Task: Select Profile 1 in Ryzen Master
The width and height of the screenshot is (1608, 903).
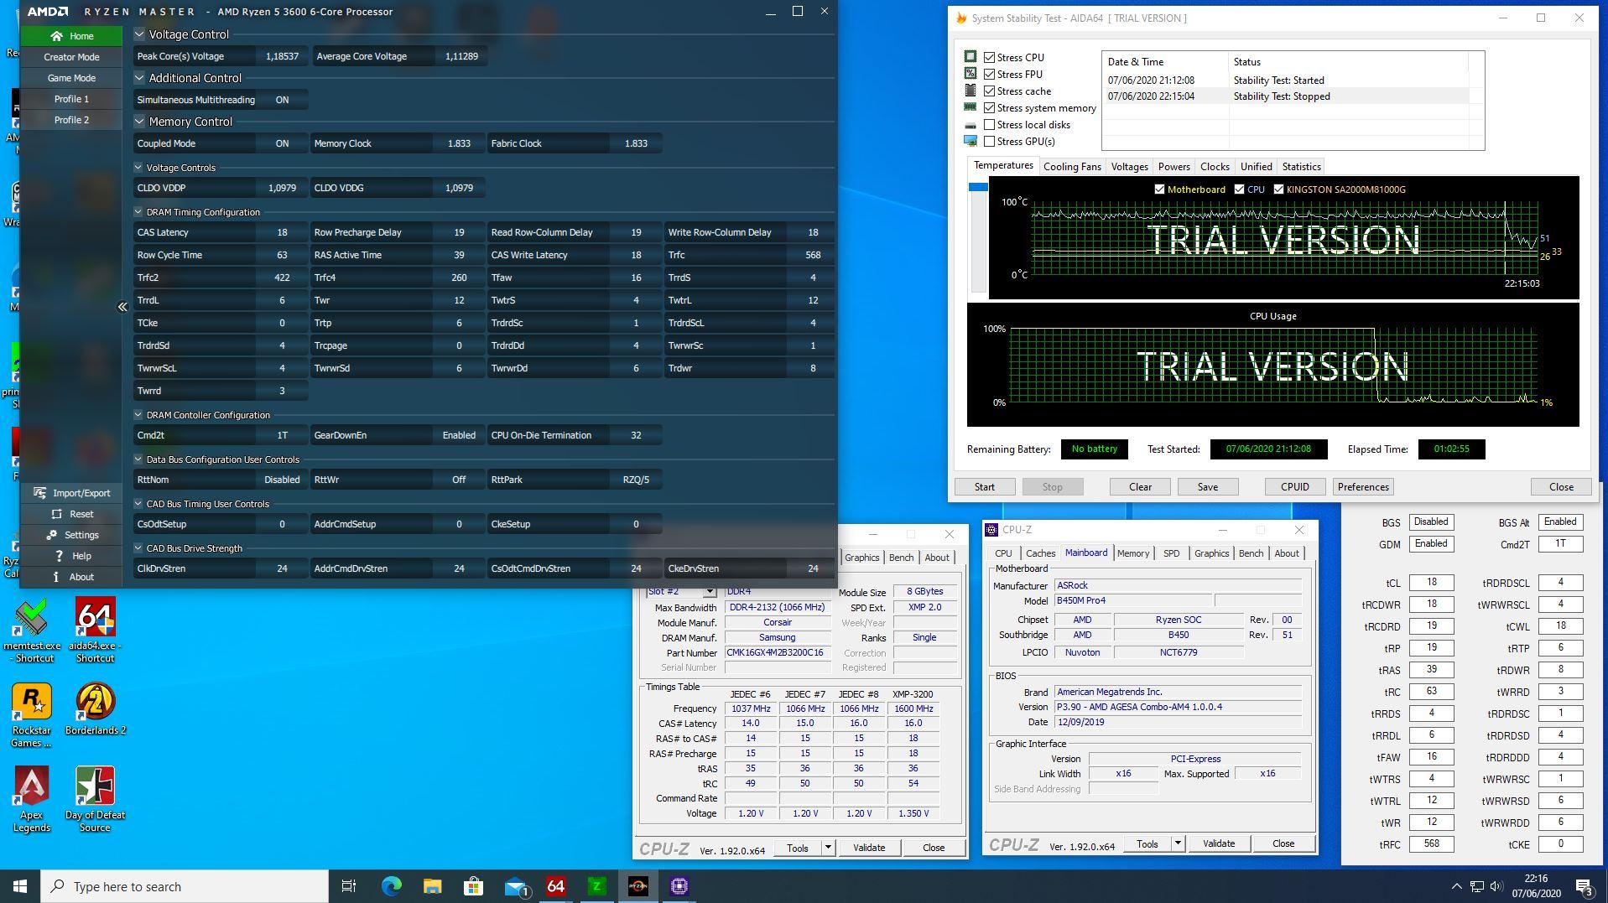Action: 71,99
